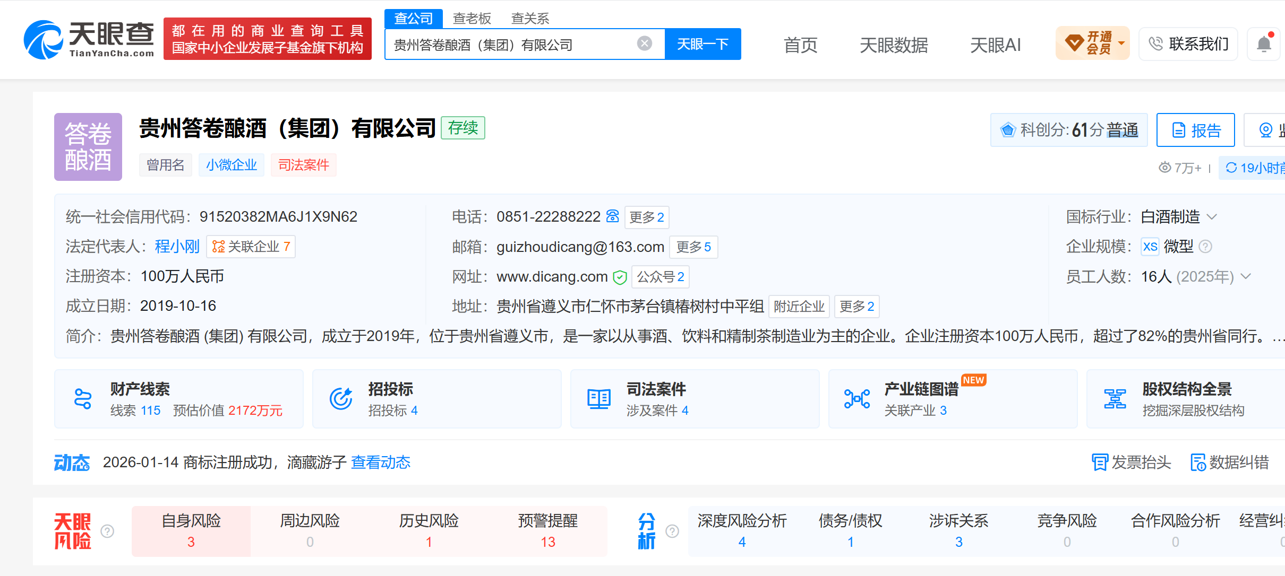
Task: Click the TianYanCha logo
Action: coord(89,40)
